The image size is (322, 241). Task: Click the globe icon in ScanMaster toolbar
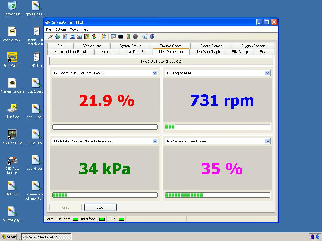coord(58,36)
